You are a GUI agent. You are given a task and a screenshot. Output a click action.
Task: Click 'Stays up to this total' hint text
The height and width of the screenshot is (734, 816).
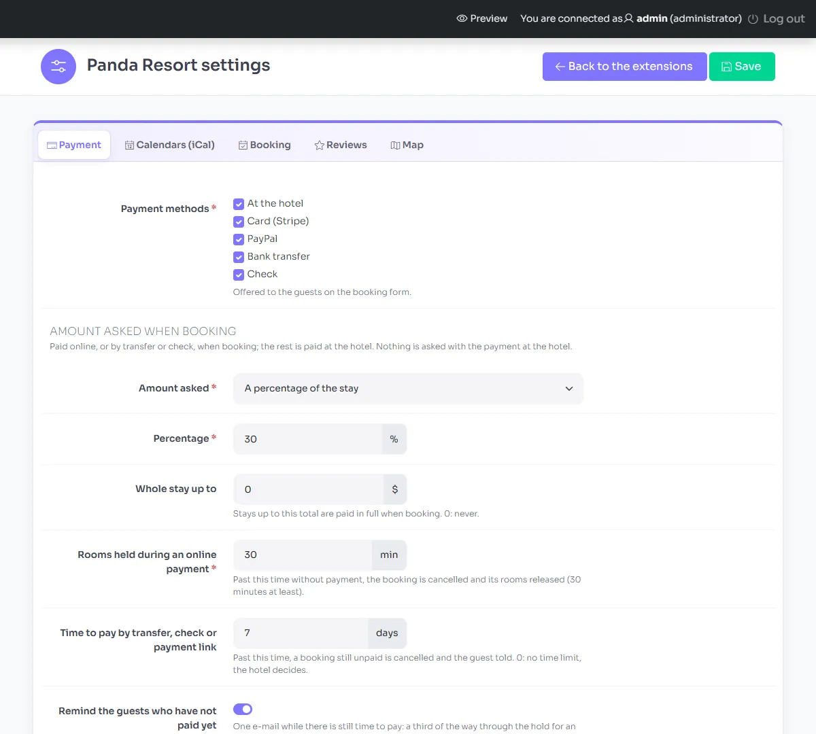pyautogui.click(x=356, y=514)
